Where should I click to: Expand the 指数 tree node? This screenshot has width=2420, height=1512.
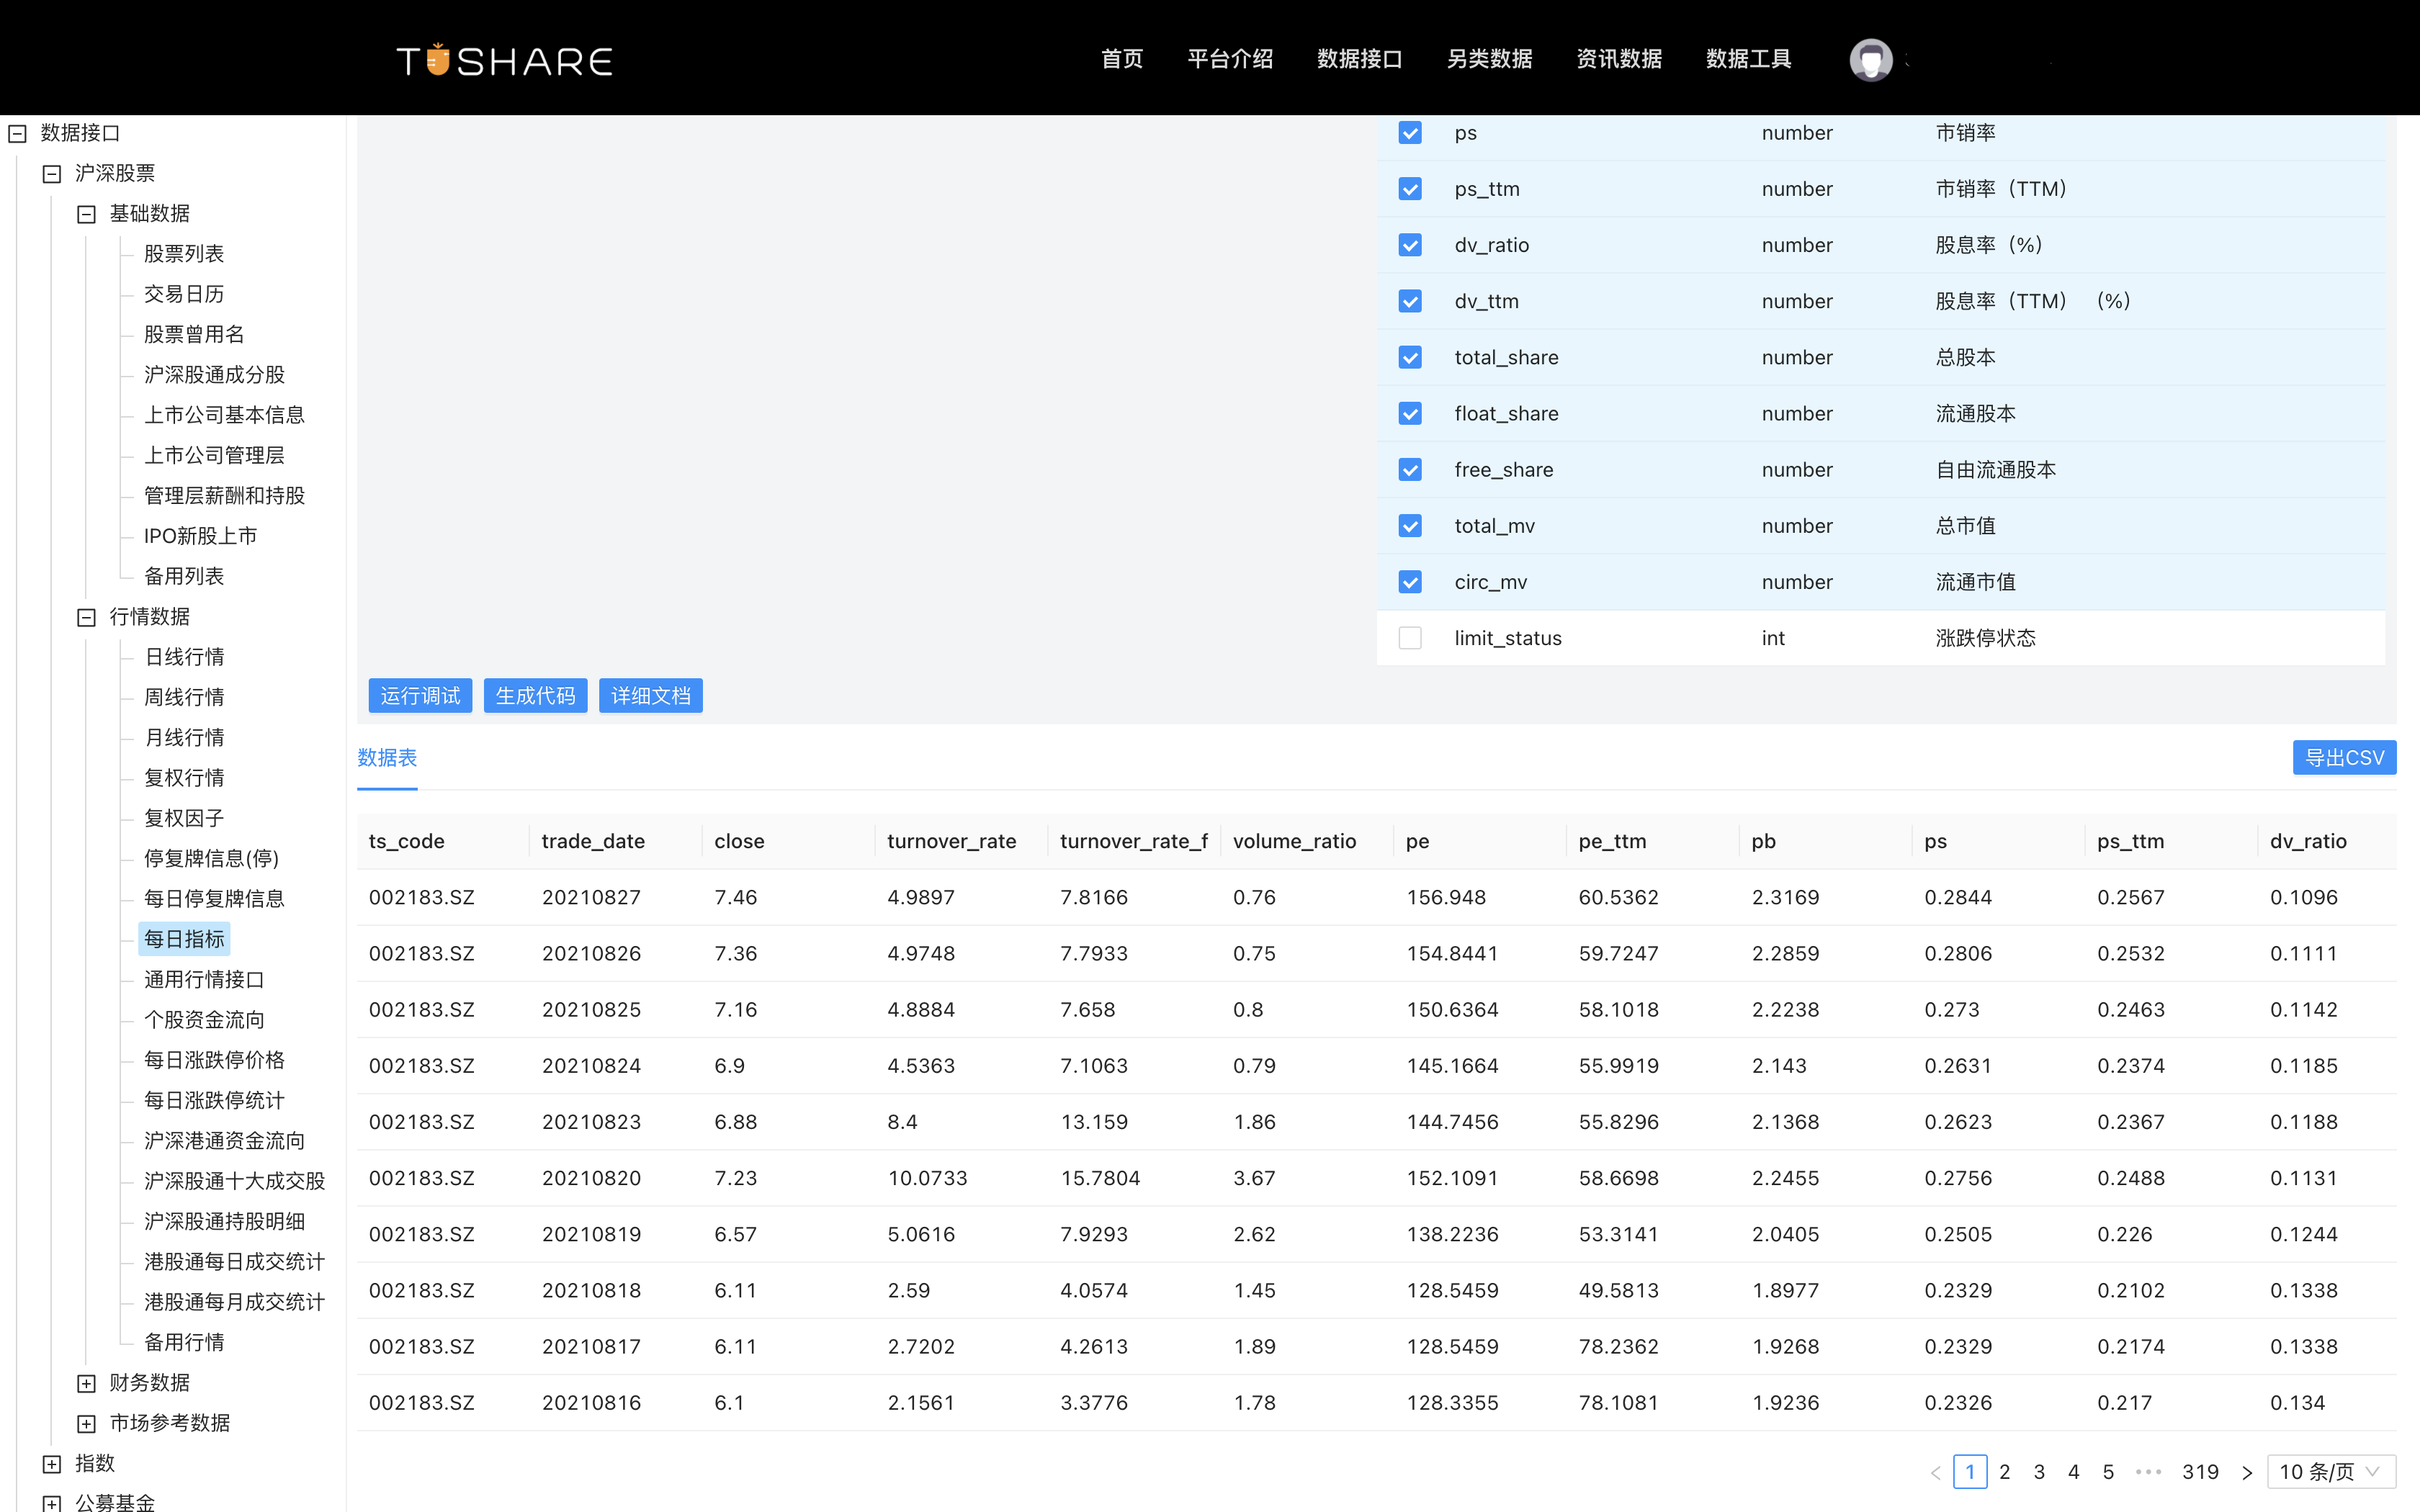(51, 1462)
